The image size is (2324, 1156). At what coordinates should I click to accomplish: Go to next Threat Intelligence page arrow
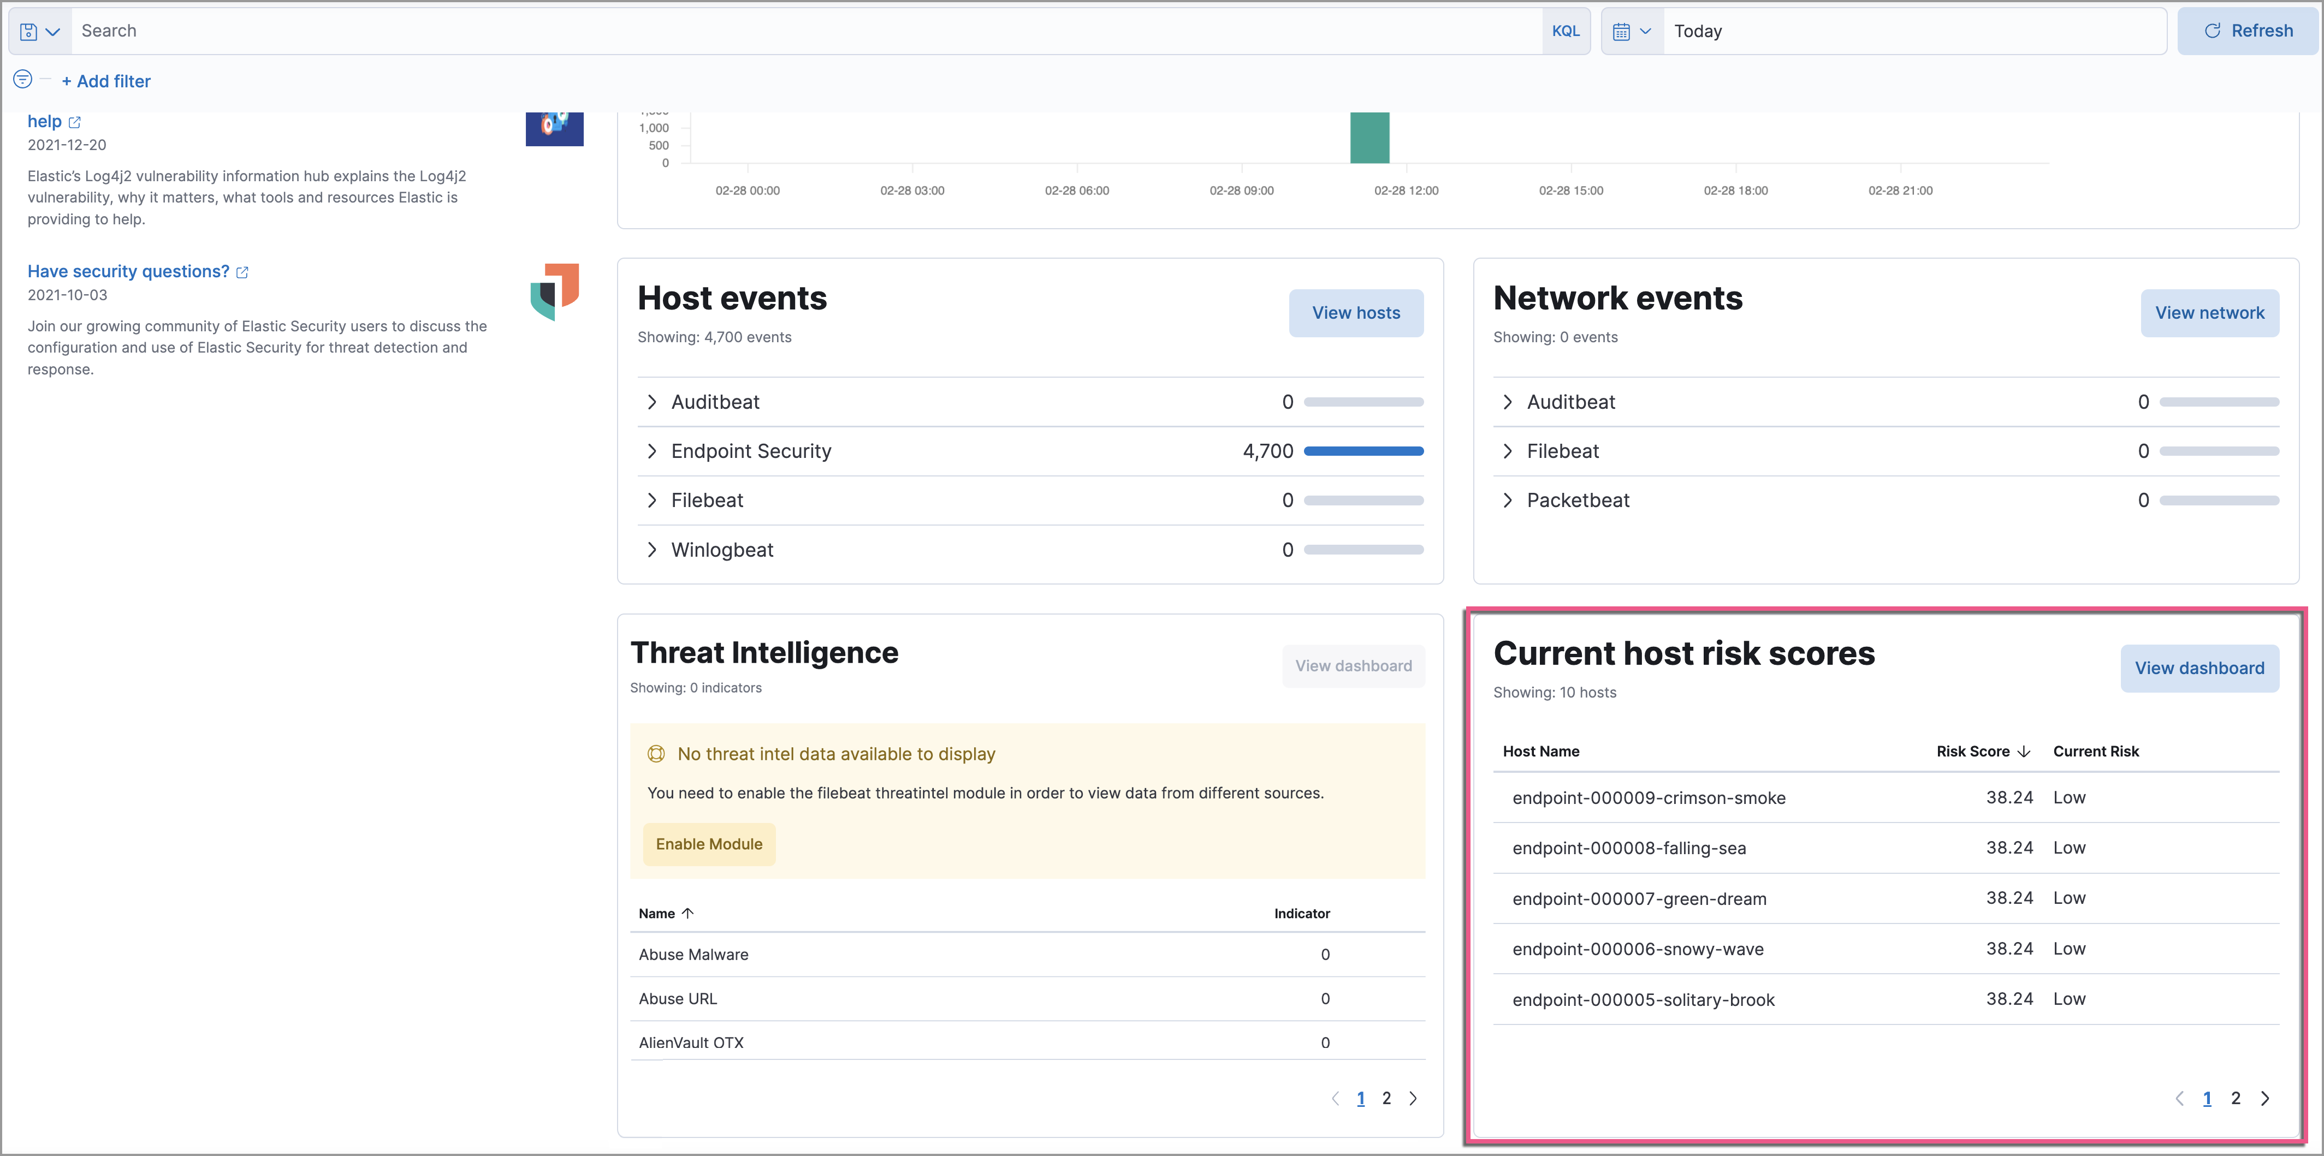1413,1098
